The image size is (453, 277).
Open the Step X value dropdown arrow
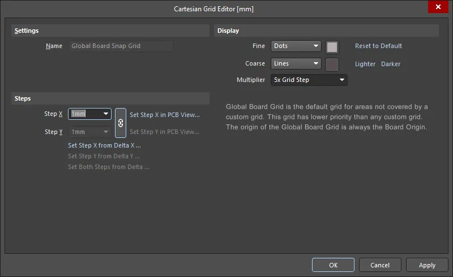[x=106, y=114]
